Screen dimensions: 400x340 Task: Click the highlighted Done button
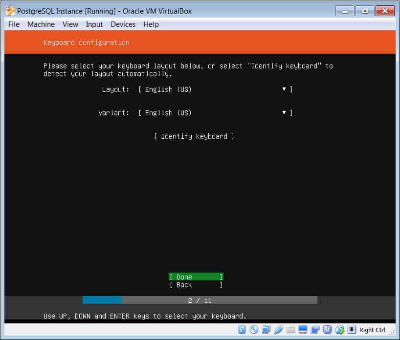196,277
